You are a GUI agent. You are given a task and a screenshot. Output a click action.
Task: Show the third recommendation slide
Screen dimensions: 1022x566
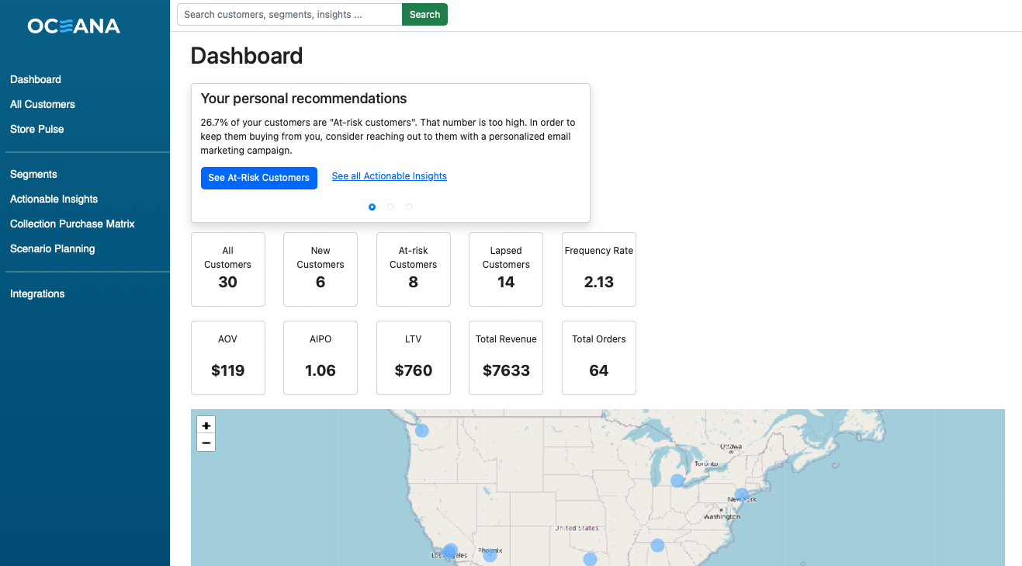[x=409, y=207]
